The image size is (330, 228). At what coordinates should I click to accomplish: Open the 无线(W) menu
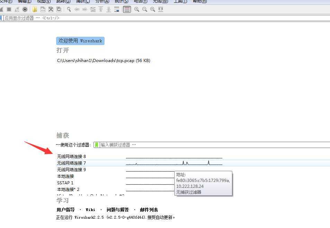coord(160,1)
